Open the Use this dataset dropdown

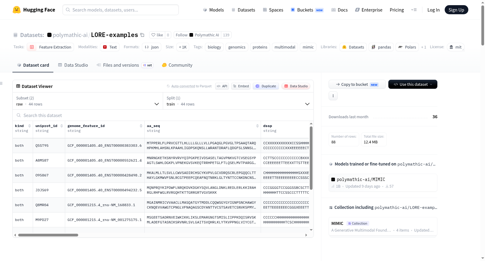413,84
